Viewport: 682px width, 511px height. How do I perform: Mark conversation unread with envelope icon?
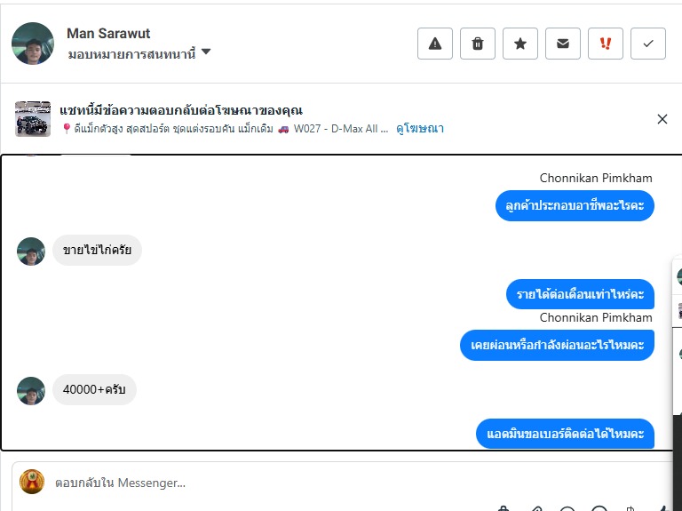pos(563,44)
